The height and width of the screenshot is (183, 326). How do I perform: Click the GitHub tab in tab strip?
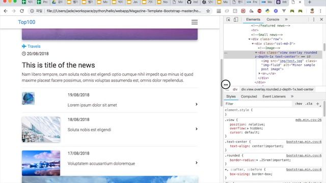[193, 2]
